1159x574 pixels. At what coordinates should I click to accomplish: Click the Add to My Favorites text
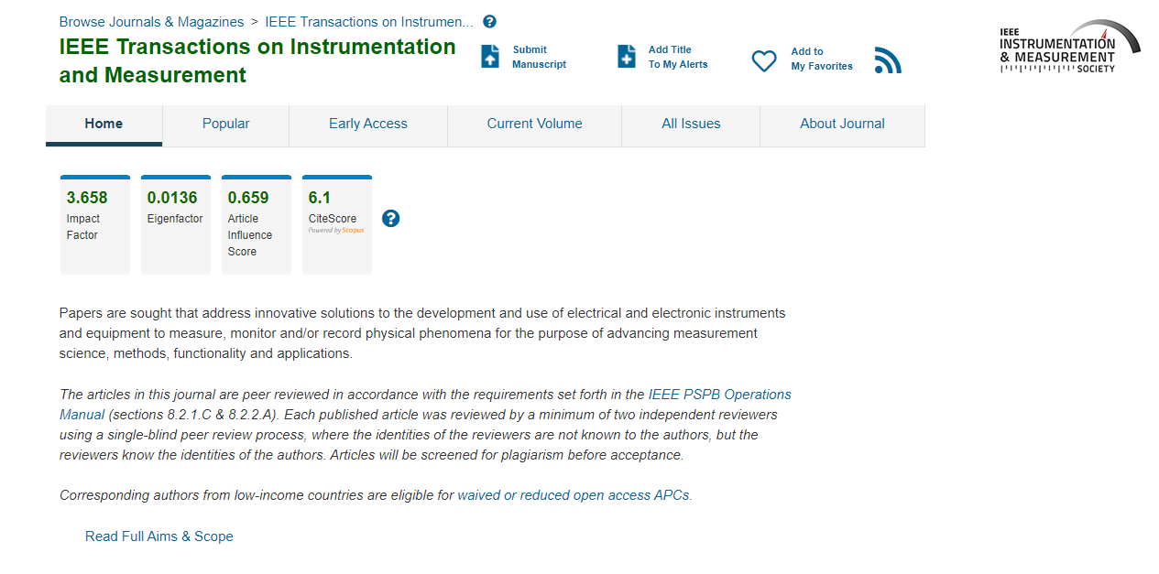coord(822,59)
